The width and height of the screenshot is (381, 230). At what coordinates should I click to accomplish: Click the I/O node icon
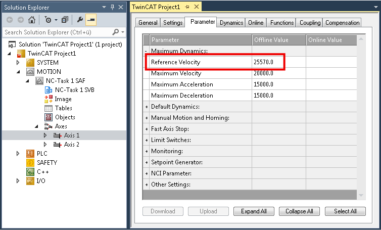pyautogui.click(x=30, y=181)
